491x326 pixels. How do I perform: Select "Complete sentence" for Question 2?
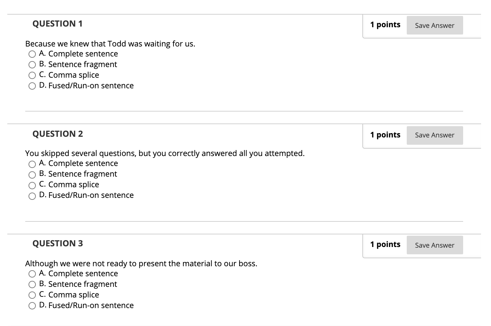(32, 164)
